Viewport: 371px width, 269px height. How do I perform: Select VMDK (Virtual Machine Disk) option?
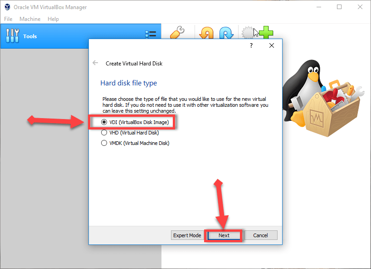(x=104, y=143)
